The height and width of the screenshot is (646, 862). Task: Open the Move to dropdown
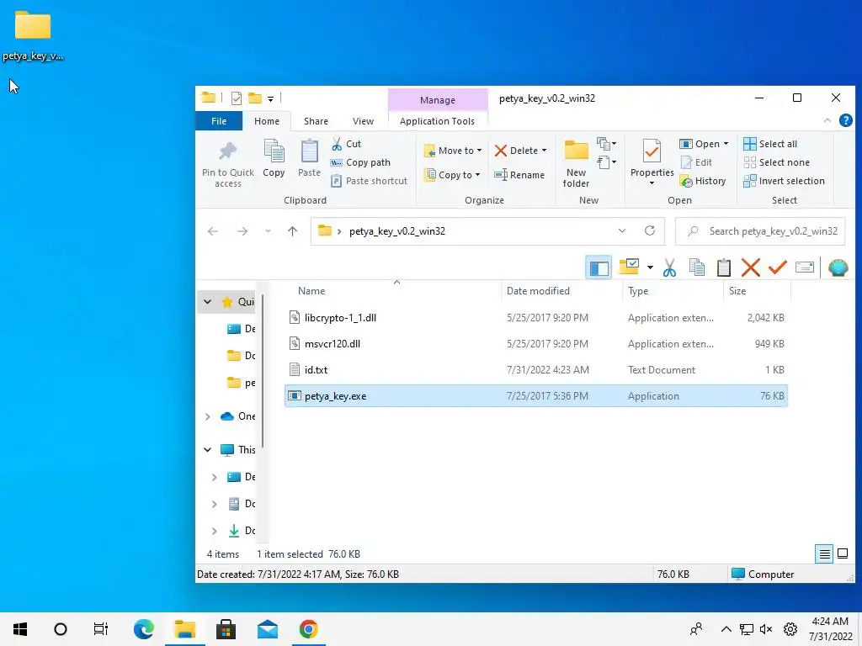point(452,151)
